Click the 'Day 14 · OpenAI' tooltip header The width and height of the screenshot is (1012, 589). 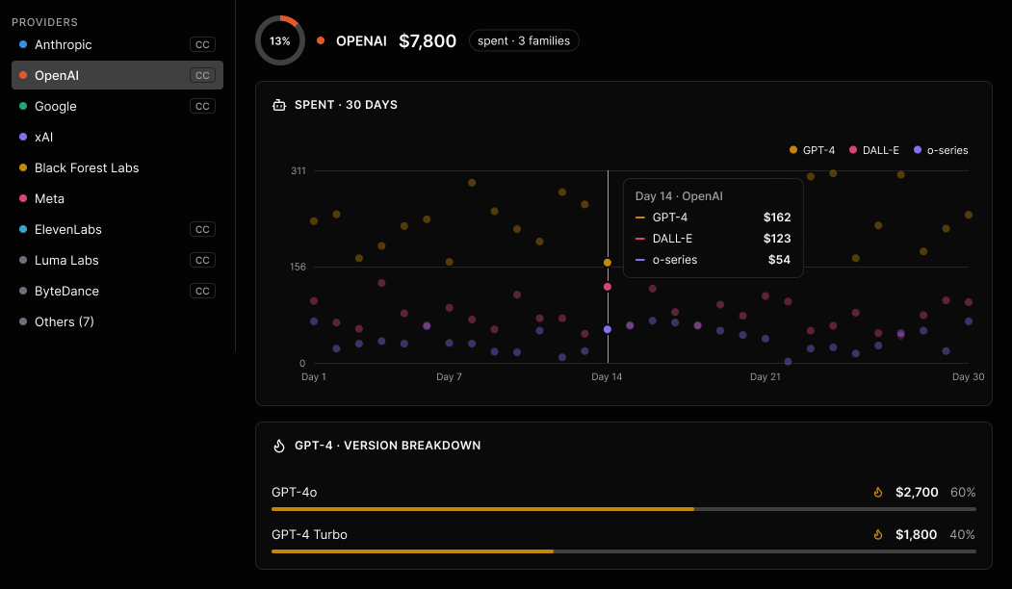(x=679, y=196)
